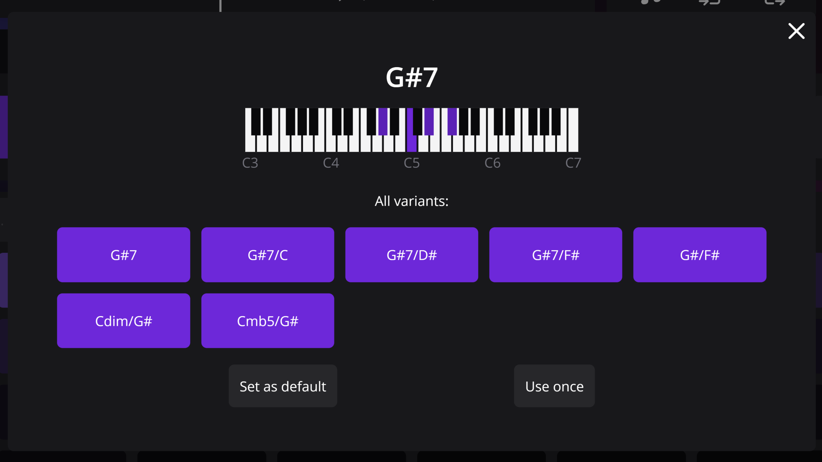Select the G#7/D# inversion variant
Viewport: 822px width, 462px height.
coord(411,255)
